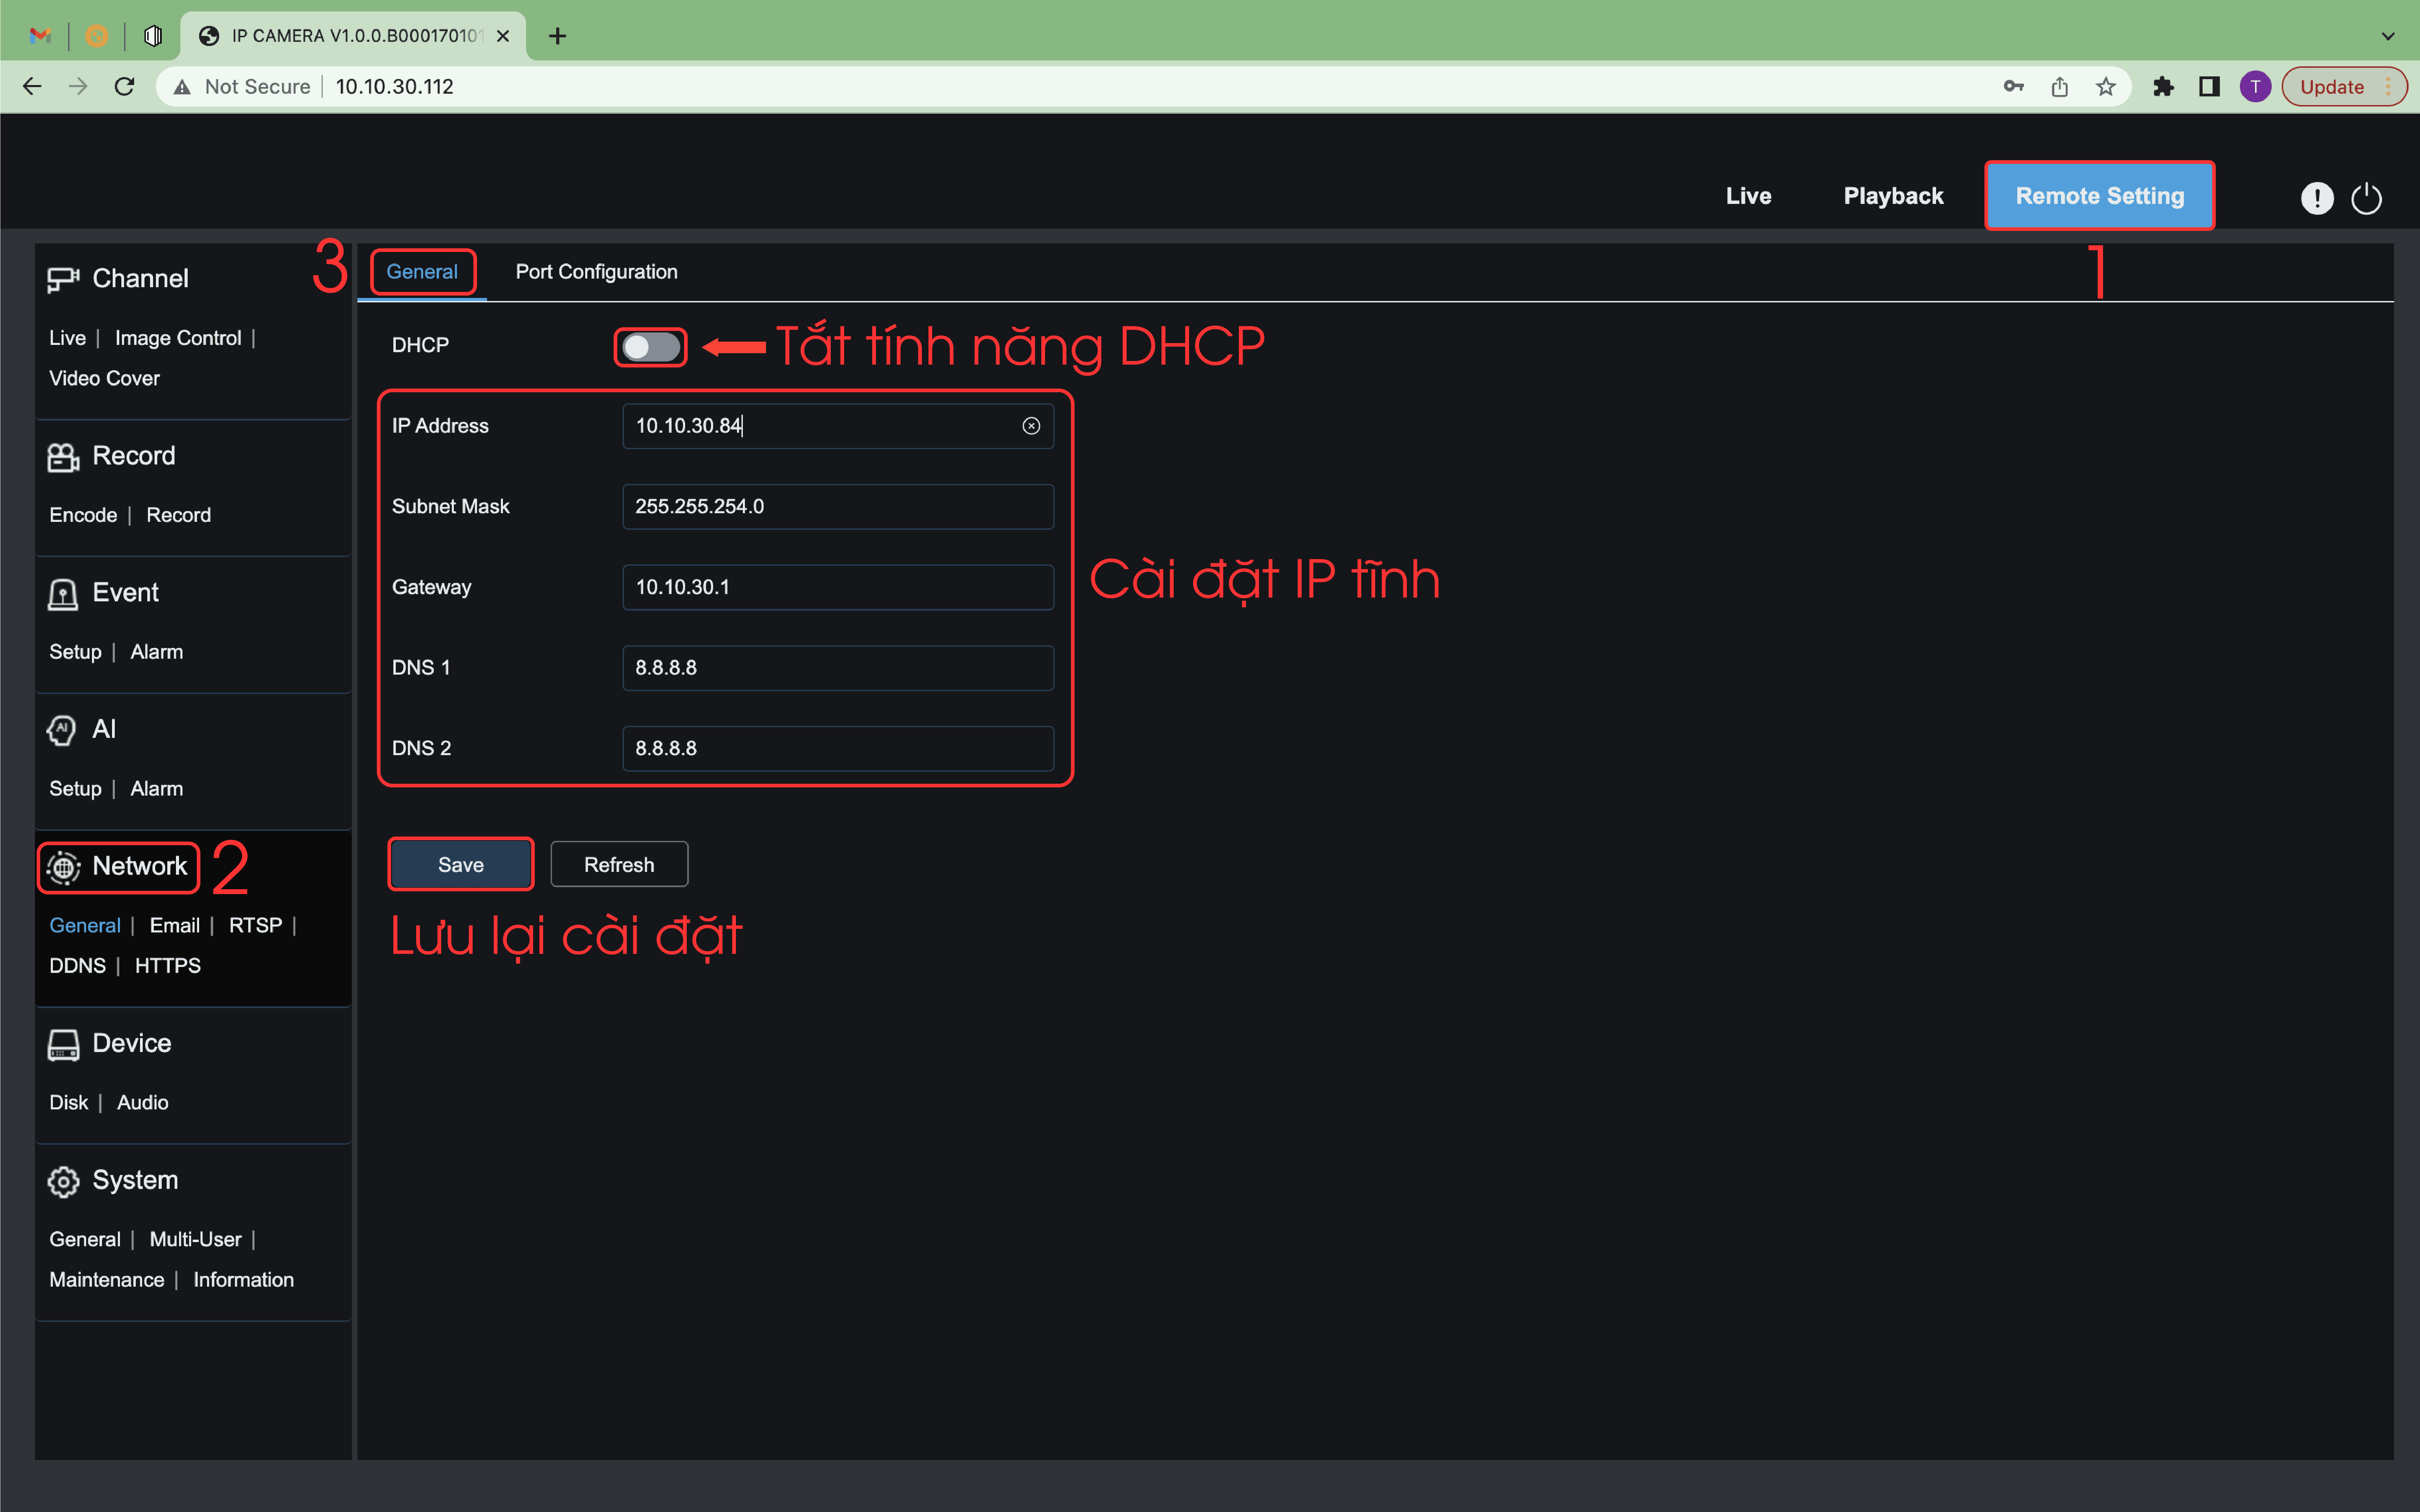Click into the Gateway input field
Image resolution: width=2420 pixels, height=1512 pixels.
(x=838, y=587)
